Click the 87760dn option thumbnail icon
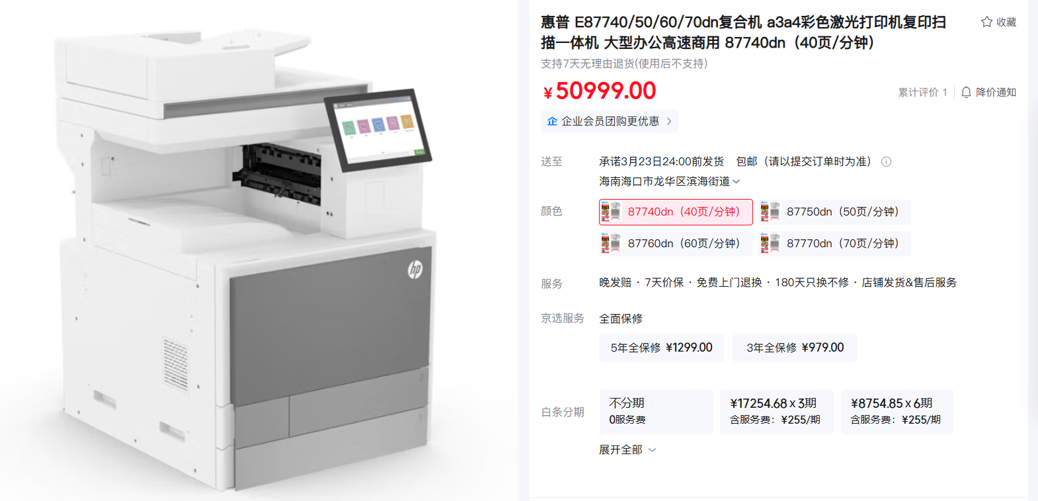This screenshot has width=1038, height=501. pyautogui.click(x=611, y=243)
